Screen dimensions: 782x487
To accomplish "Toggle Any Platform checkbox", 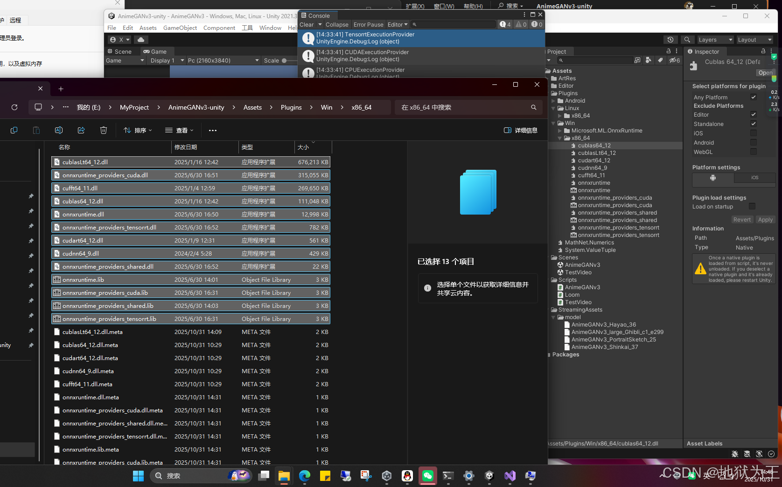I will 753,97.
